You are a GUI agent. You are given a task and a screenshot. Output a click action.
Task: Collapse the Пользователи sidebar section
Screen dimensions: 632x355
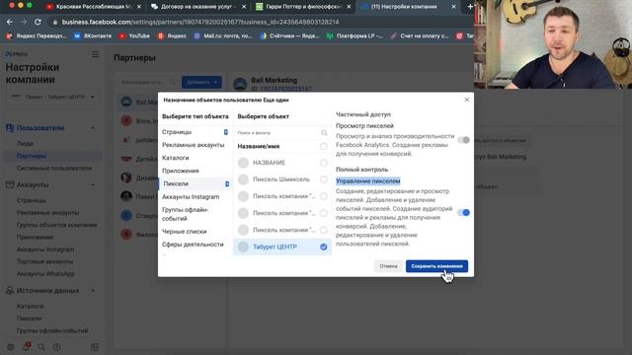coord(93,128)
